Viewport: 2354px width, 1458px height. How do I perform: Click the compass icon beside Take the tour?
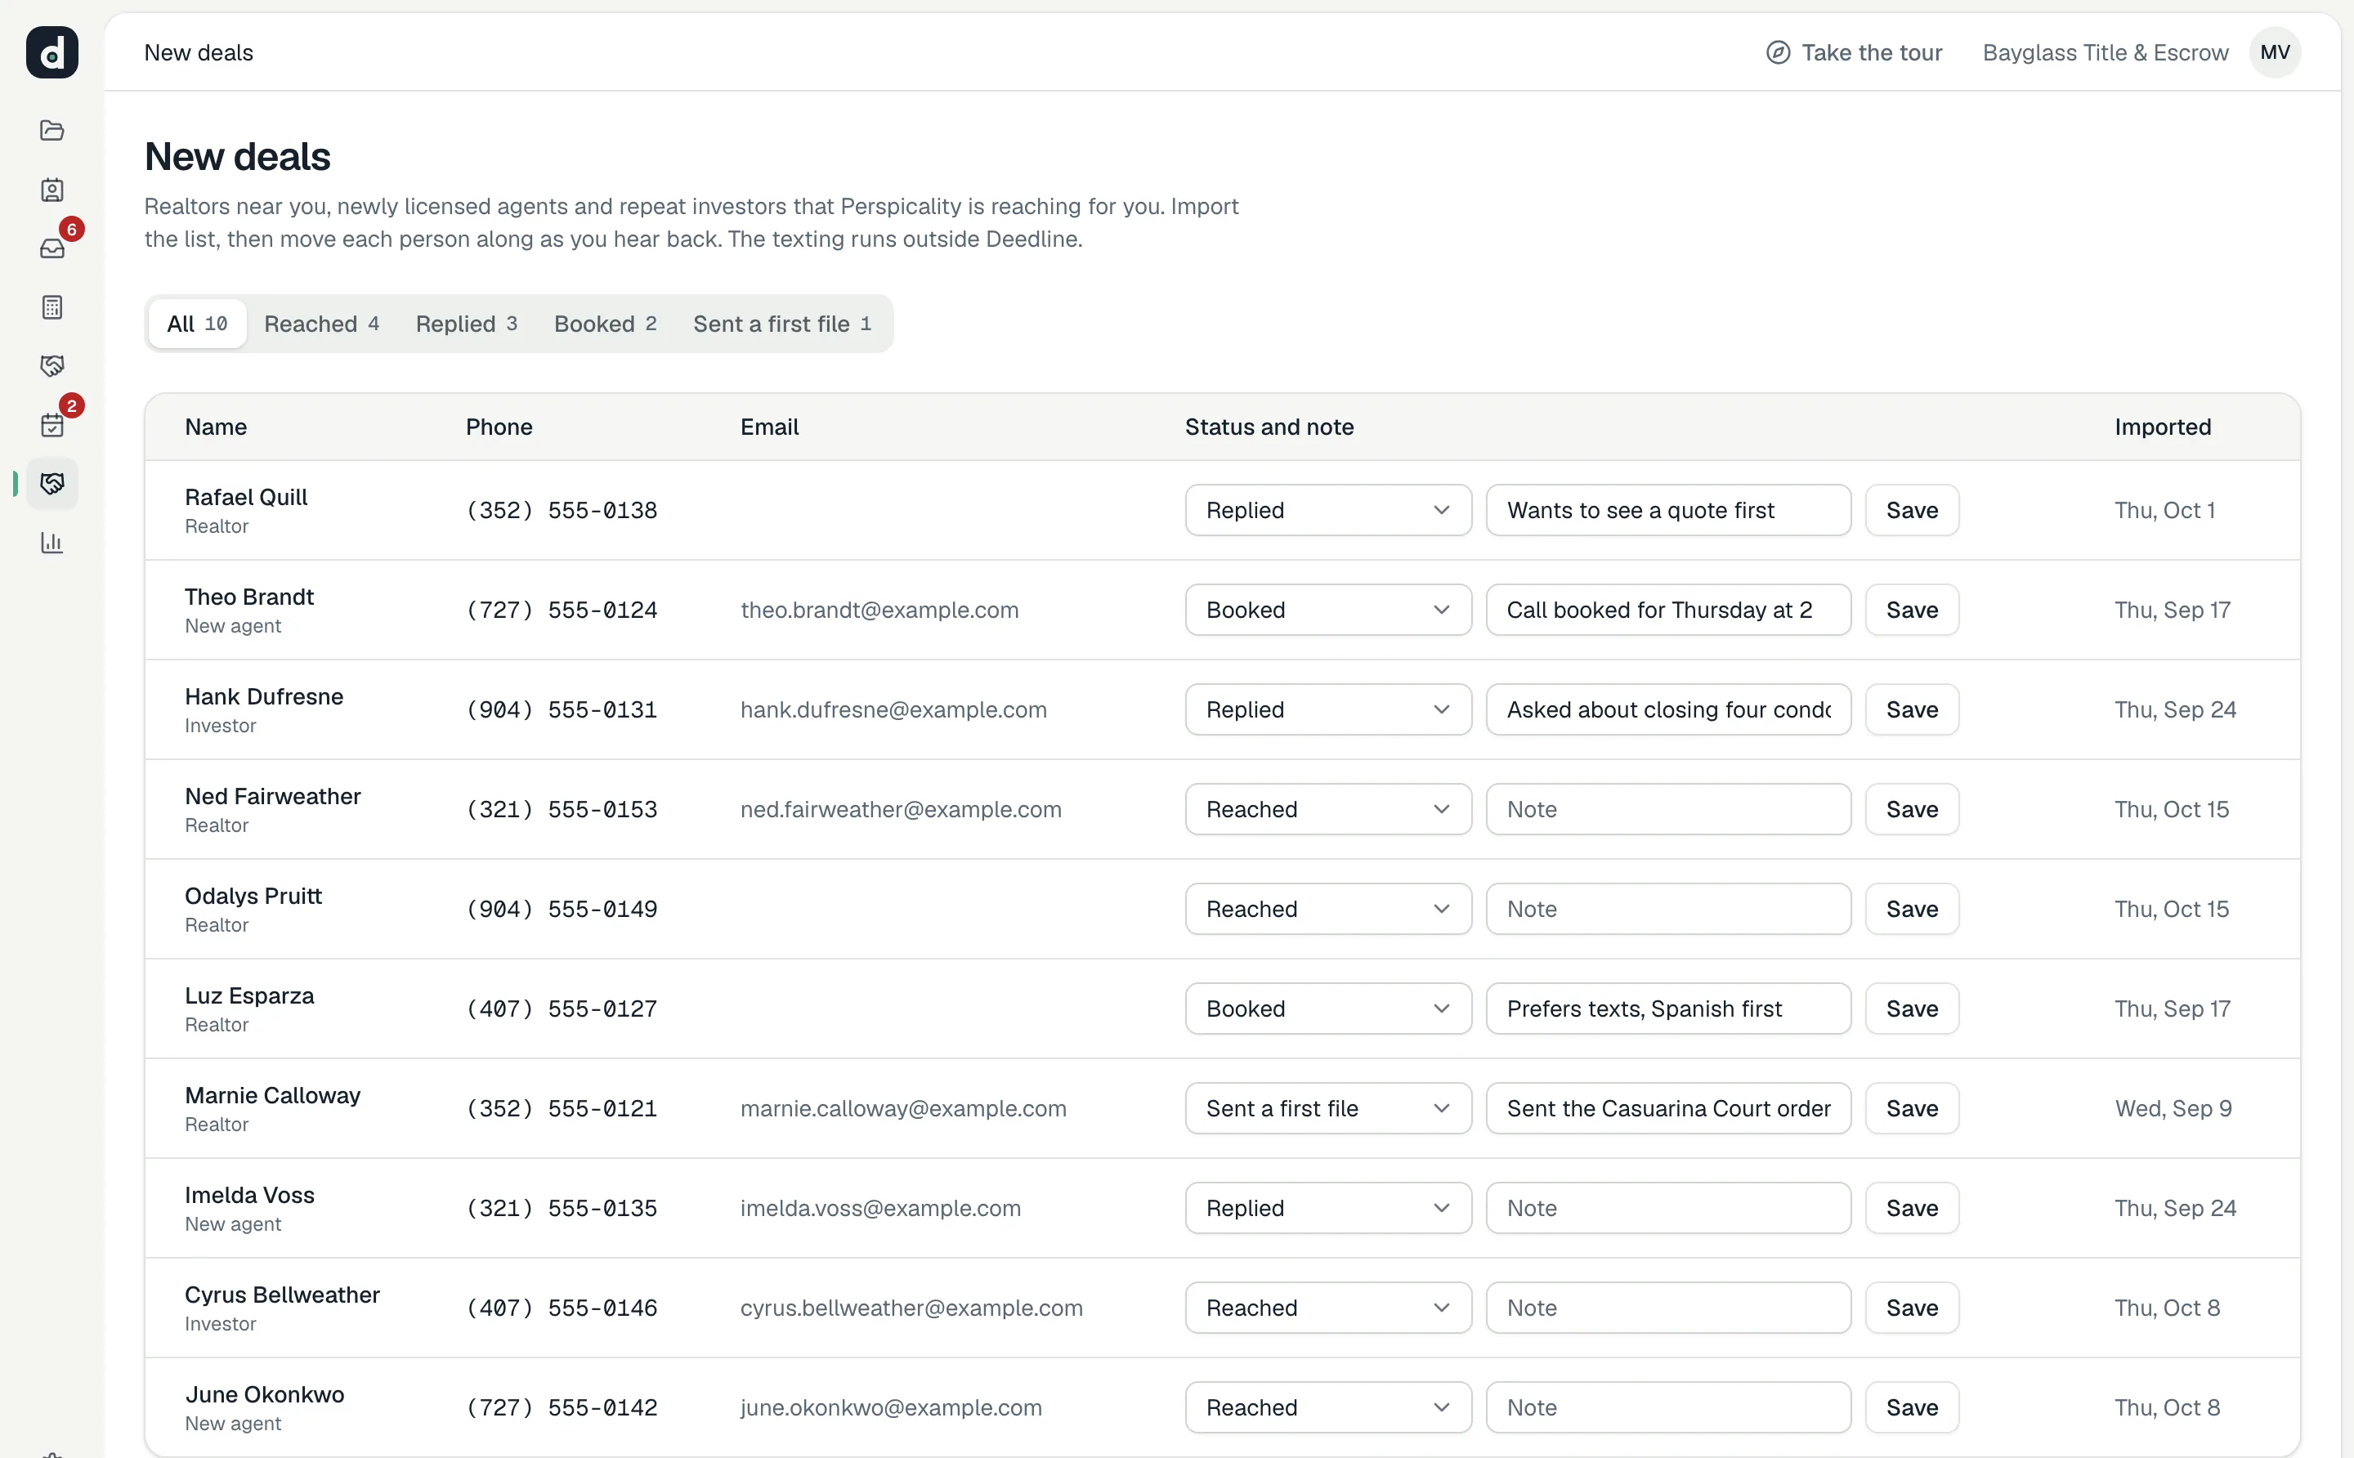[x=1777, y=53]
